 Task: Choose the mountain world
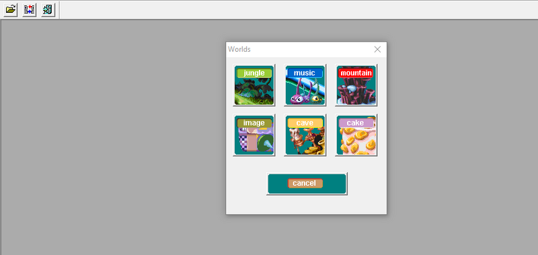356,85
